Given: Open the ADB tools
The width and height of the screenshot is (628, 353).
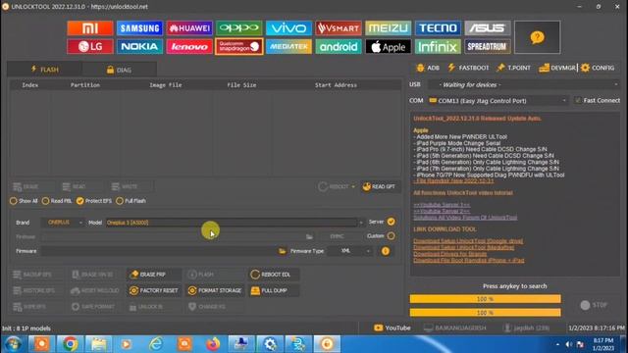Looking at the screenshot, I should pyautogui.click(x=428, y=68).
